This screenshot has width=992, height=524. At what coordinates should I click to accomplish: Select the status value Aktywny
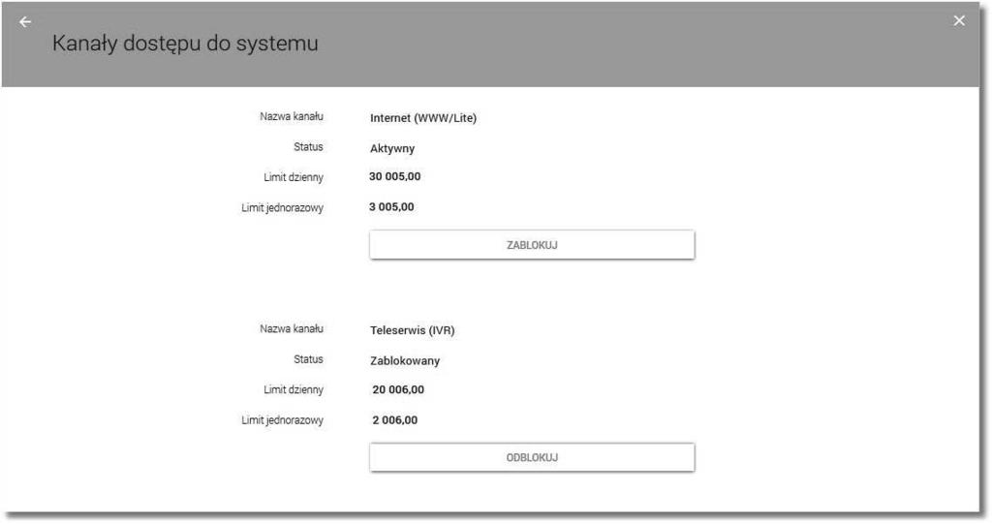click(x=392, y=149)
